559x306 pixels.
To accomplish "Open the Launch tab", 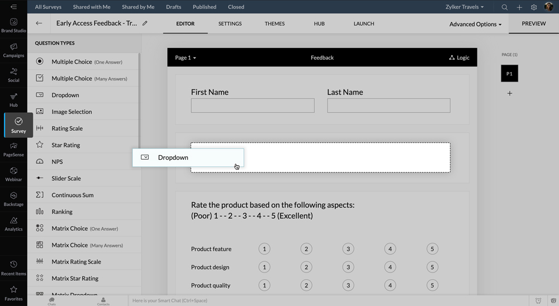I will coord(364,24).
